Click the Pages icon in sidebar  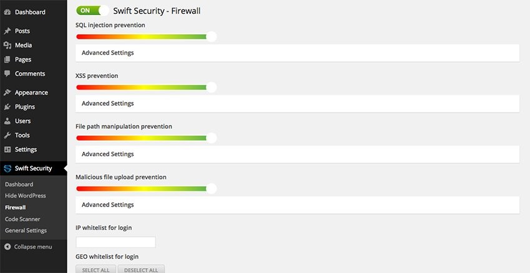7,60
